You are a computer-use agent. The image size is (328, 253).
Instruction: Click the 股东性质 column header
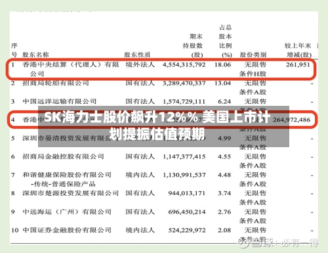click(137, 55)
